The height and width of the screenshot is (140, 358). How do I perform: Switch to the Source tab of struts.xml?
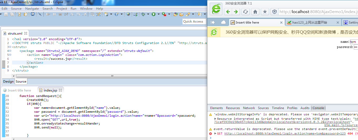click(21, 82)
